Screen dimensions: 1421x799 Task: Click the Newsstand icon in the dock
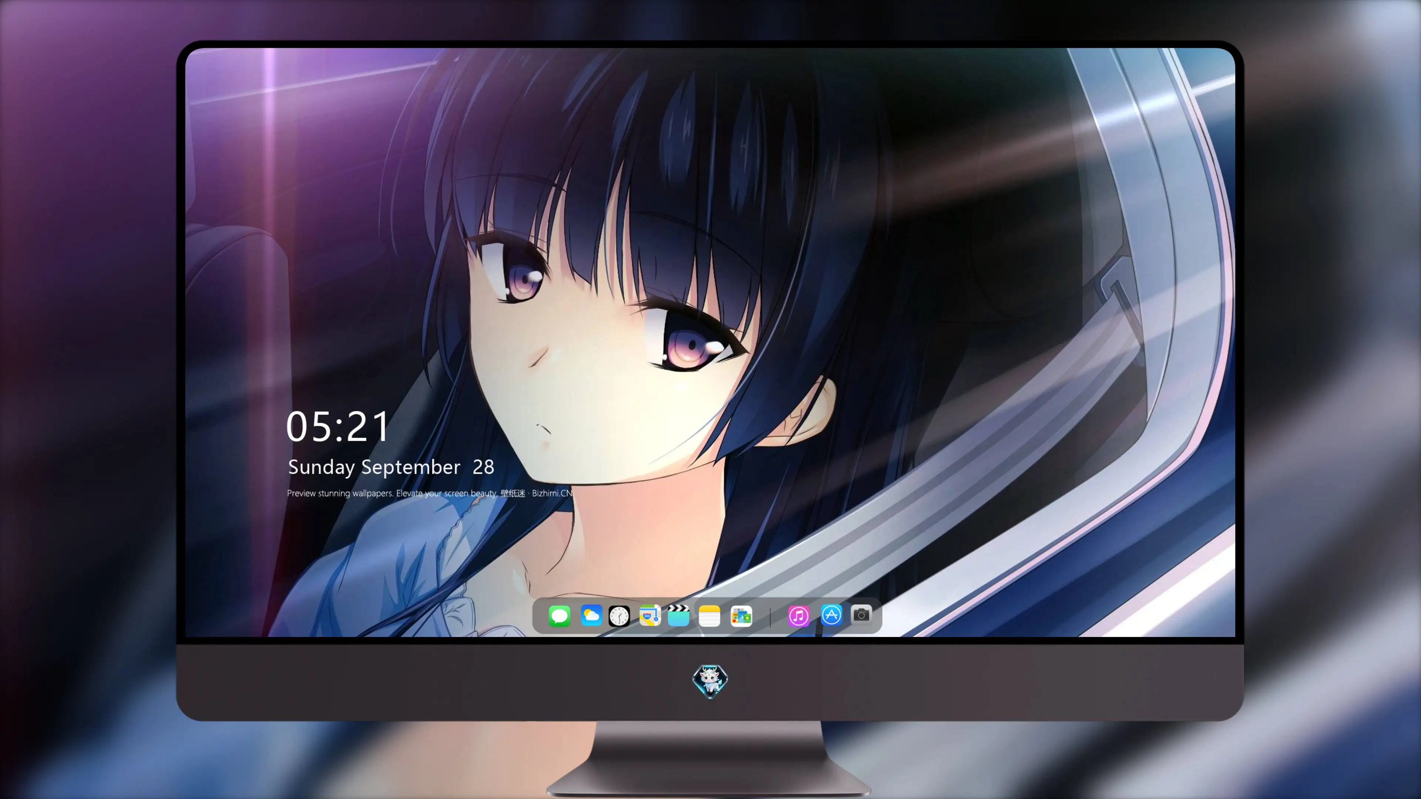click(741, 616)
